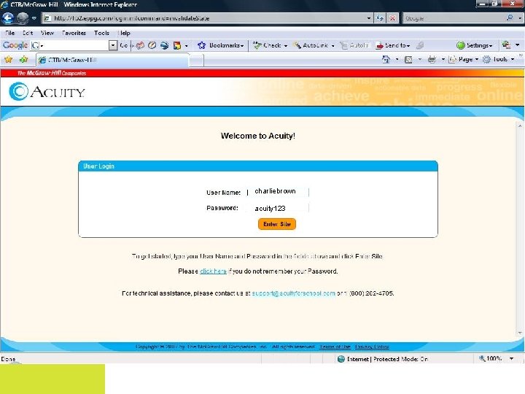Open the Page command bar menu

point(464,59)
